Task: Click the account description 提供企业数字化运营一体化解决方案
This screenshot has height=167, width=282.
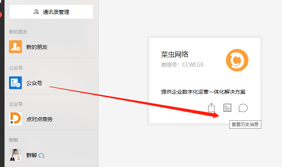Action: click(x=203, y=92)
